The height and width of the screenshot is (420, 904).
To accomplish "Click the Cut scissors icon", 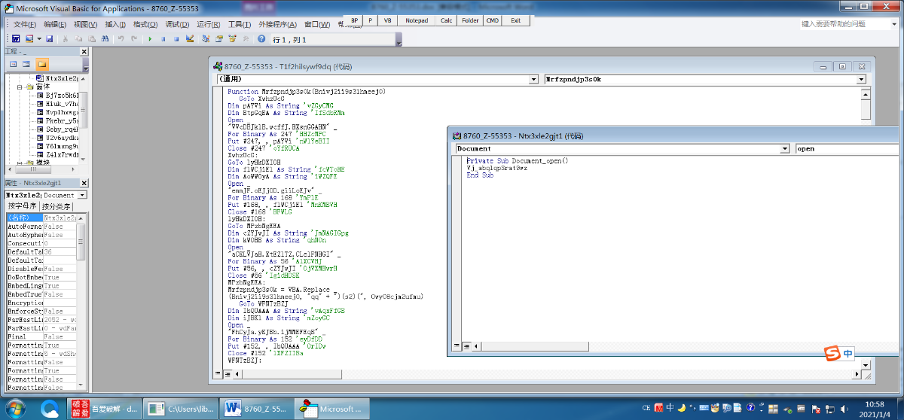I will coord(66,38).
